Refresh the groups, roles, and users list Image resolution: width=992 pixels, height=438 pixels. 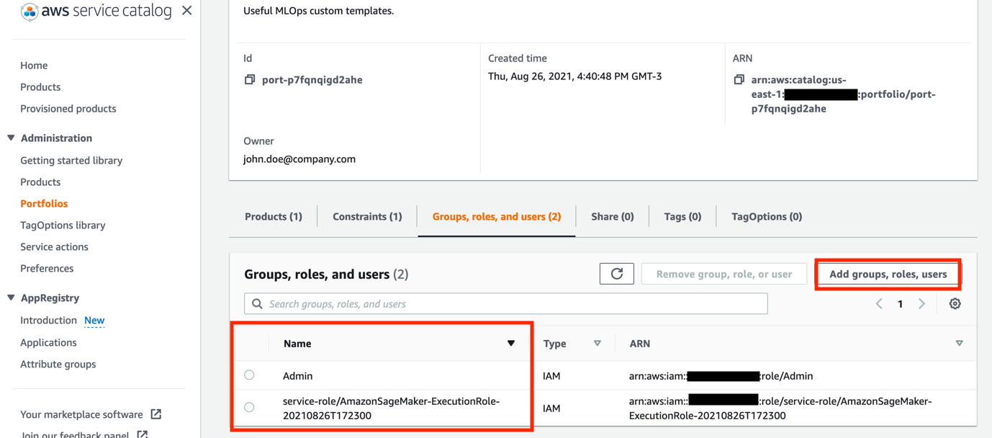616,274
